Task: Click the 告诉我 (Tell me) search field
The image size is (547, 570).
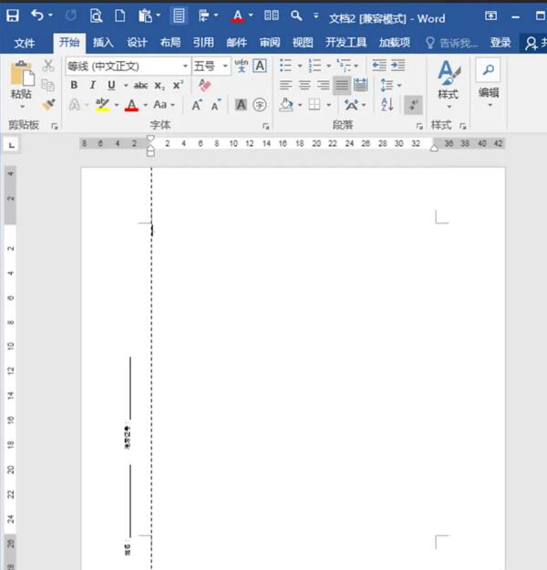Action: click(x=451, y=43)
